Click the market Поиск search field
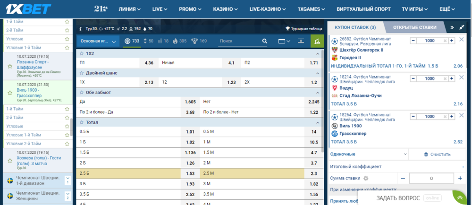This screenshot has width=472, height=205. (239, 41)
